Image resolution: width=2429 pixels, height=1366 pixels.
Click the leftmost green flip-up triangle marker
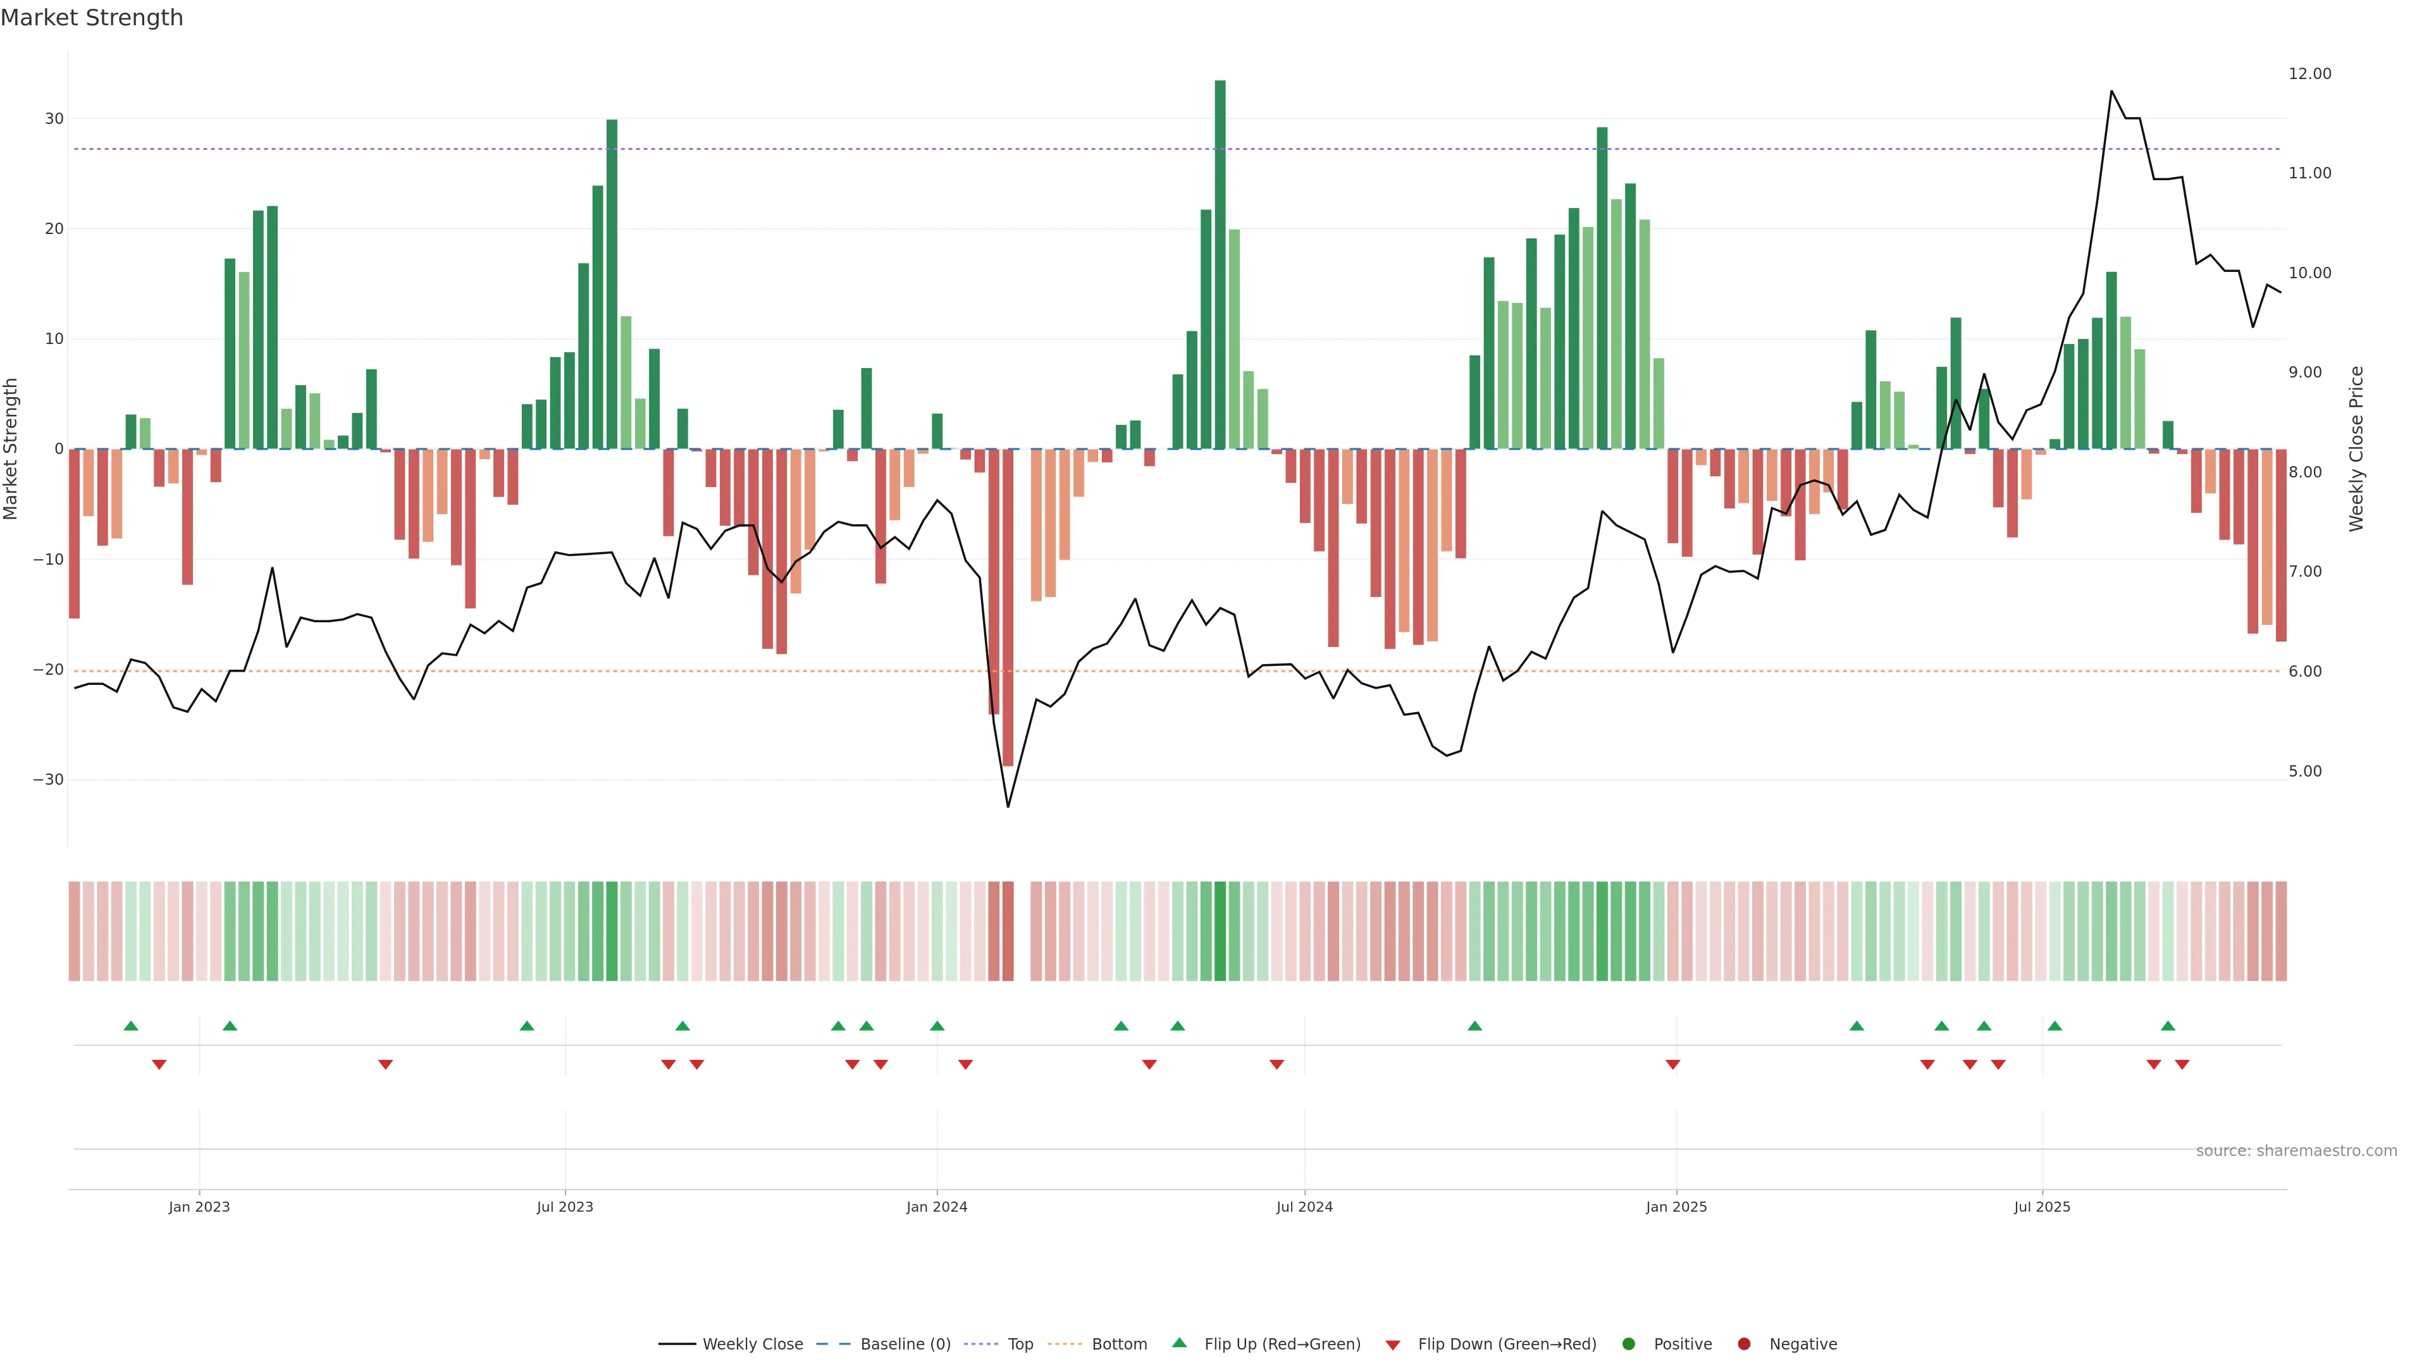coord(131,1026)
